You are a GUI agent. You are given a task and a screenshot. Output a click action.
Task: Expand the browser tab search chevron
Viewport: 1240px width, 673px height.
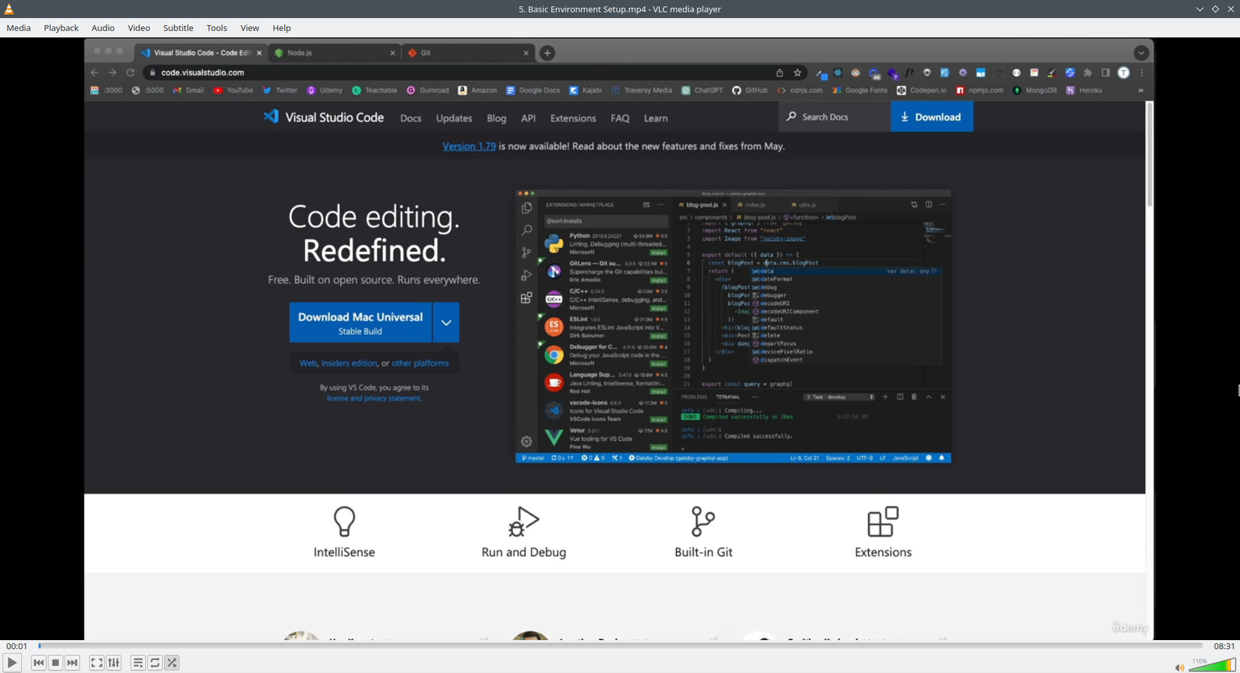pyautogui.click(x=1141, y=53)
